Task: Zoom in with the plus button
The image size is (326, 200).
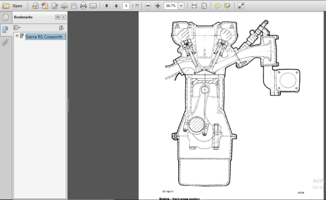Action: 158,6
